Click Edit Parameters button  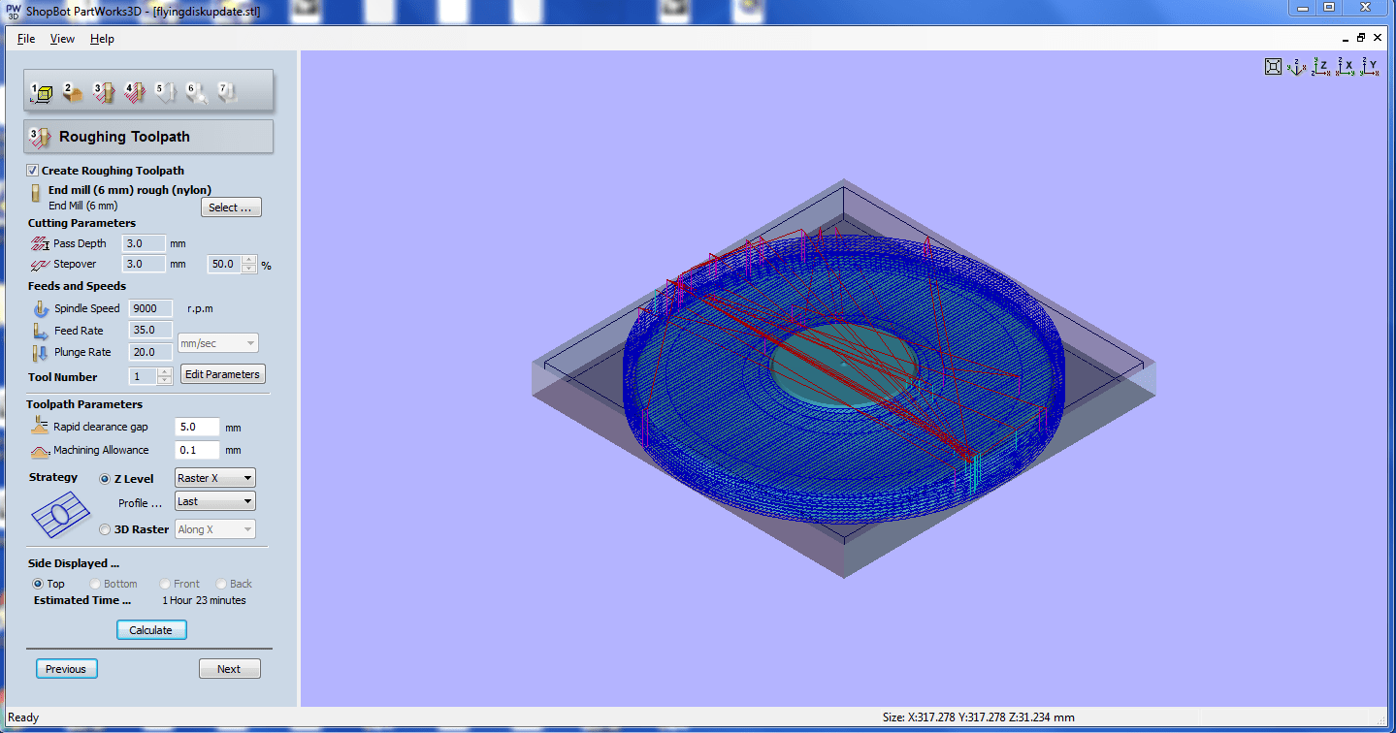click(223, 374)
